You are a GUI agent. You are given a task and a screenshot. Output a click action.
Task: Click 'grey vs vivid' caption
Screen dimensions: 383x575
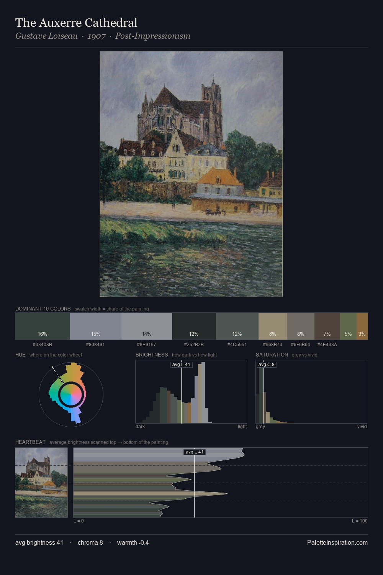pyautogui.click(x=304, y=355)
